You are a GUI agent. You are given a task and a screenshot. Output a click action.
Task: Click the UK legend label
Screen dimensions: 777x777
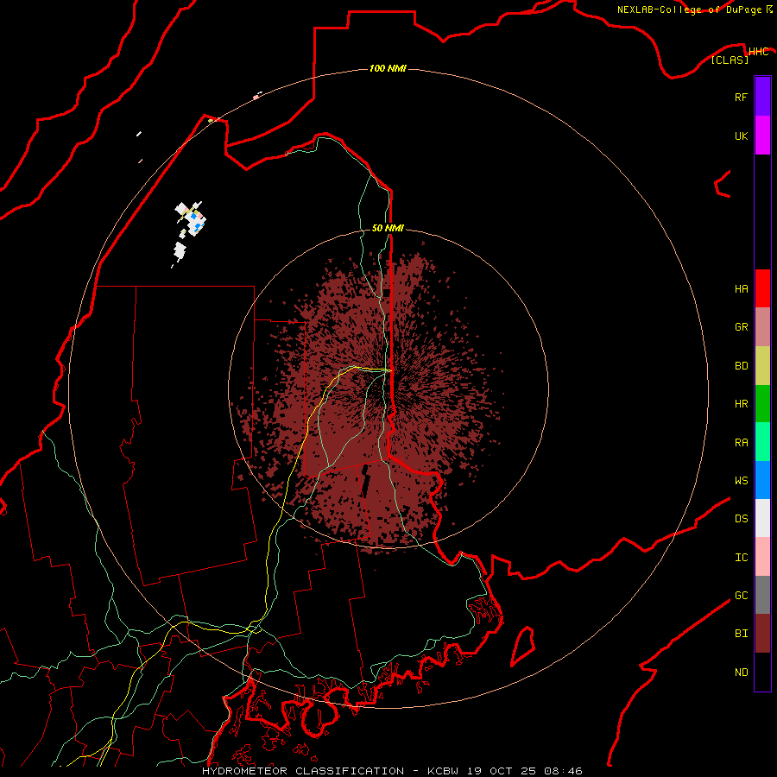pyautogui.click(x=741, y=136)
